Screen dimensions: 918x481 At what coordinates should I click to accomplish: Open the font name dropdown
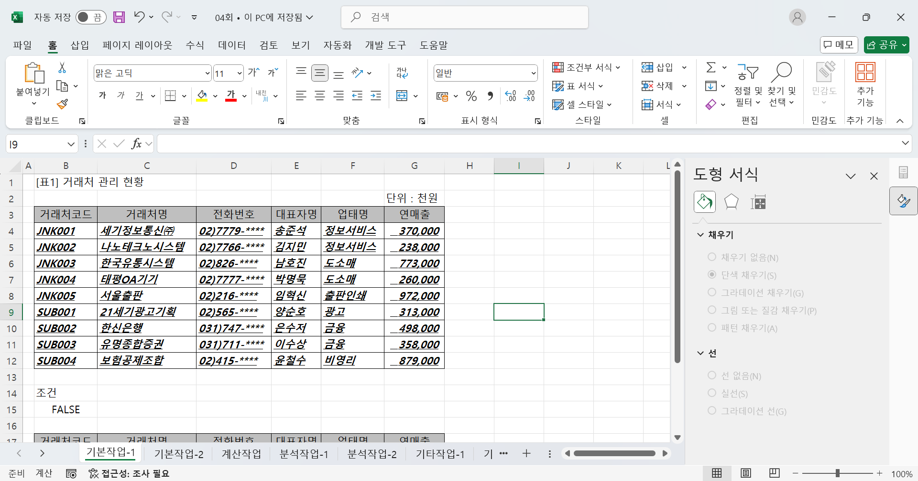click(x=208, y=73)
